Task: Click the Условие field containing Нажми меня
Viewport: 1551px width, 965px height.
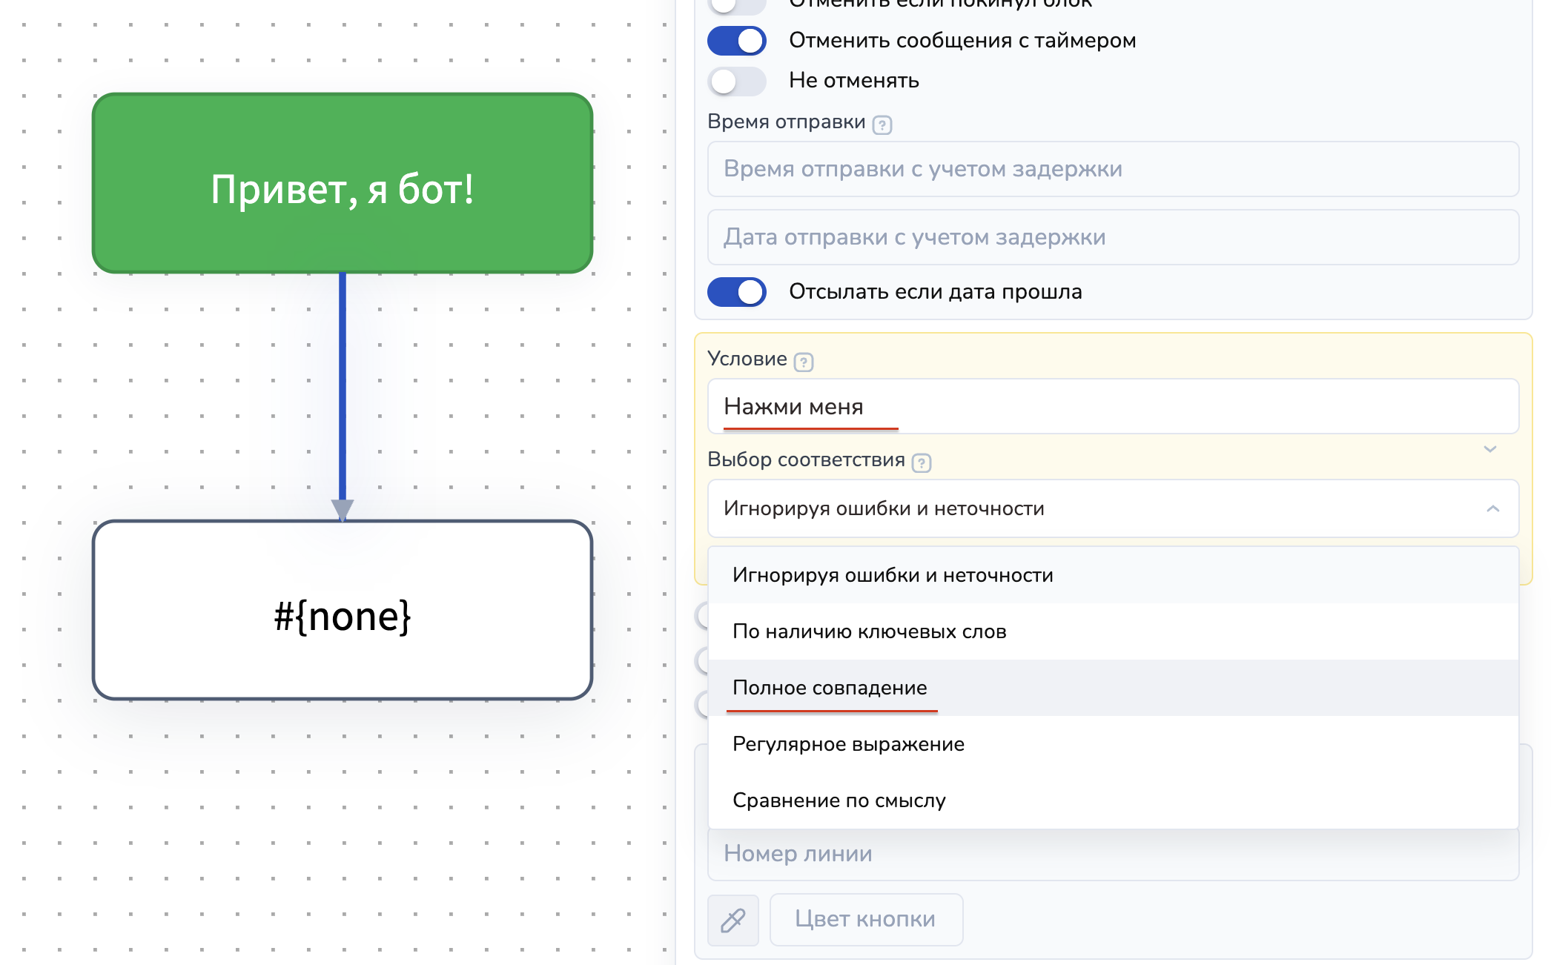Action: point(1112,406)
